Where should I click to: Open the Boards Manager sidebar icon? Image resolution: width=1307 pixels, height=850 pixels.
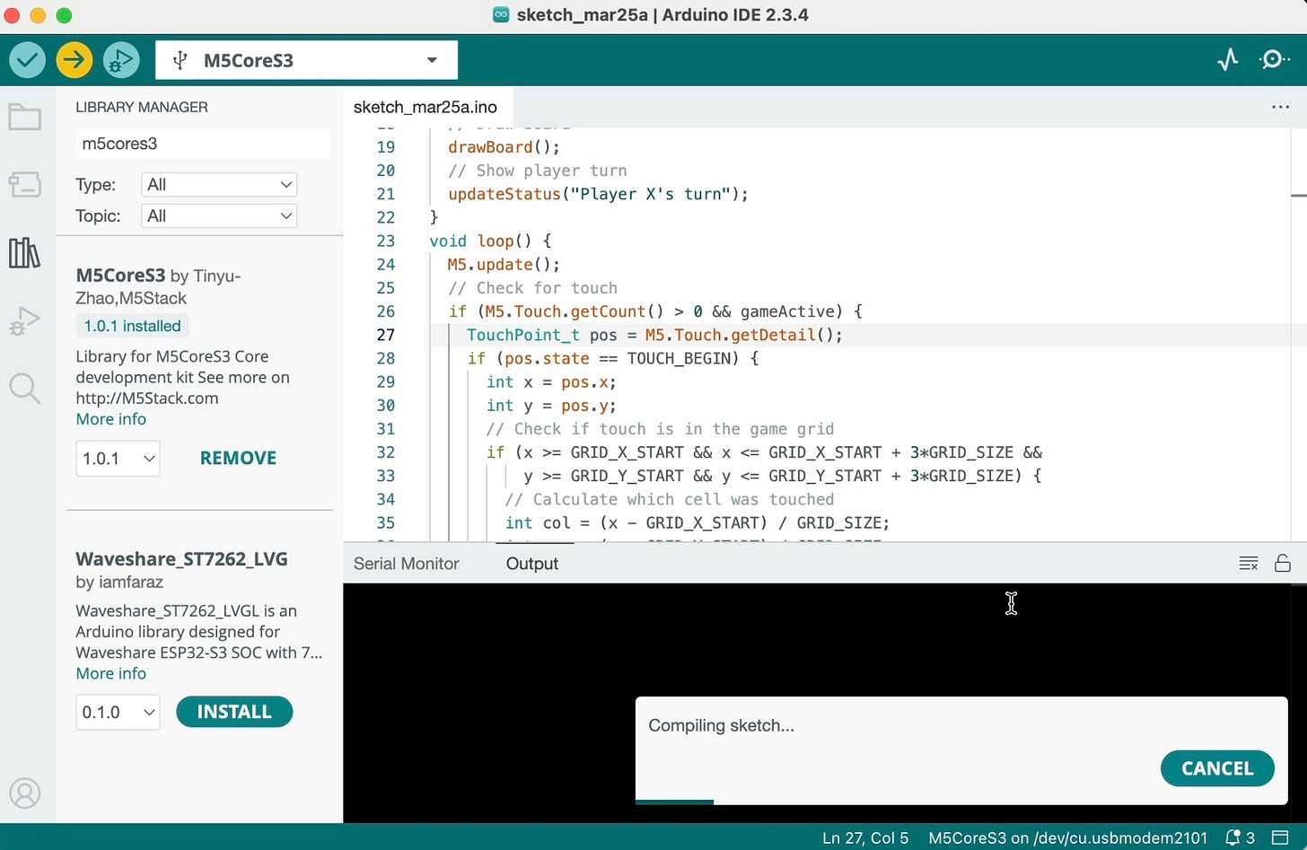click(x=24, y=184)
